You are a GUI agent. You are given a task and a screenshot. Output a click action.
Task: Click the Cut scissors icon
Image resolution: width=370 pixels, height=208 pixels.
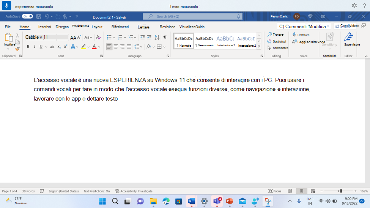click(17, 35)
